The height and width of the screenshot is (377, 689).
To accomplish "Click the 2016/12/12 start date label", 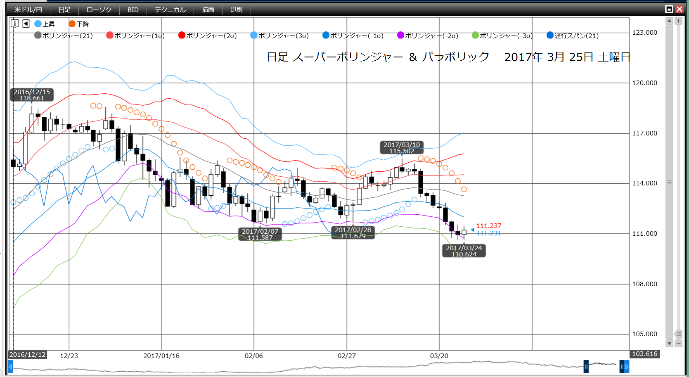I will coord(27,355).
